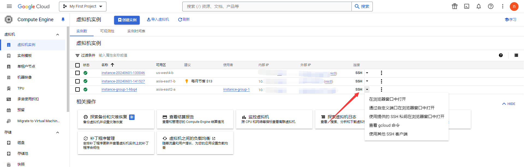Click the 学习 button
Viewport: 524px width, 167px height.
pos(511,20)
